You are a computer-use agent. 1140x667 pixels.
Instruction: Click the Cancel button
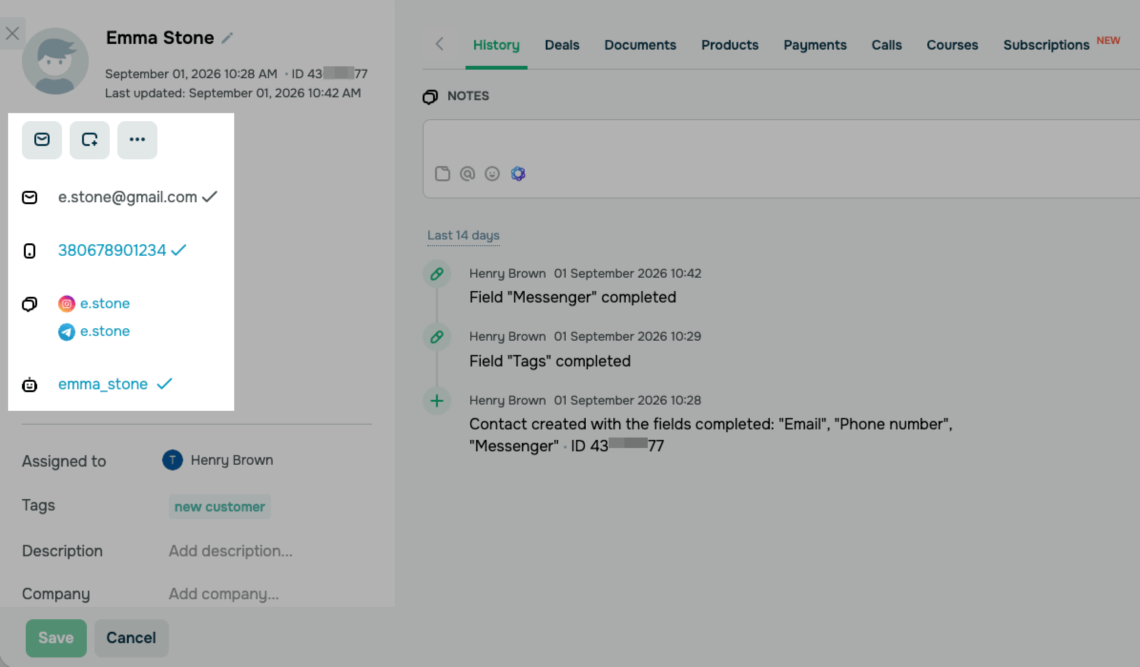131,638
